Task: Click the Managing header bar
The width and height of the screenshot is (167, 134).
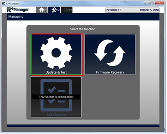Action: (x=83, y=17)
